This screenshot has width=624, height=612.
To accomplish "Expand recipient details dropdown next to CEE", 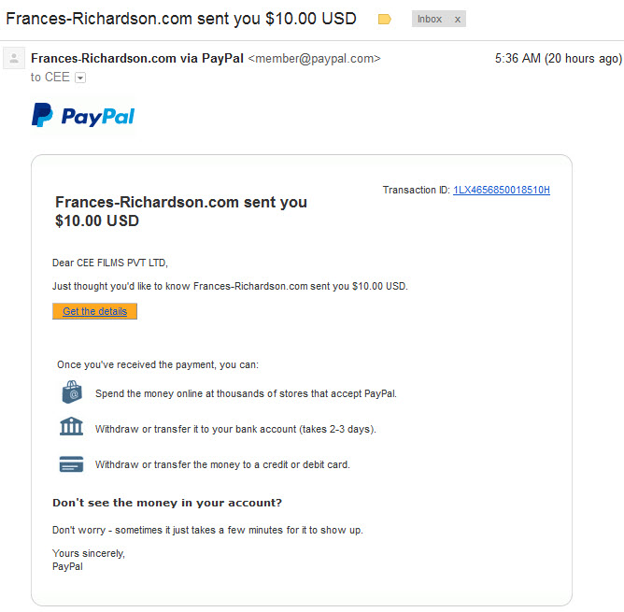I will pos(80,78).
